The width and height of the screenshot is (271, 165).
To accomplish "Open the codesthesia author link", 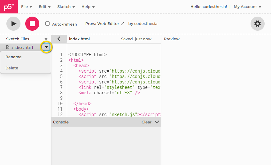I will point(146,24).
